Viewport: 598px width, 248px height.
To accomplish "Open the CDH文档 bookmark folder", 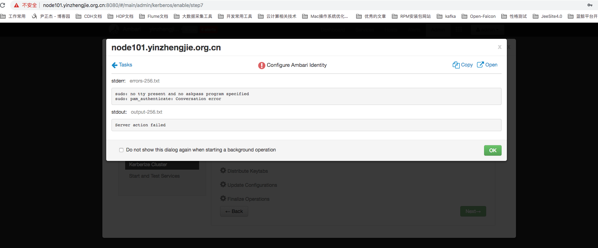I will click(x=89, y=16).
